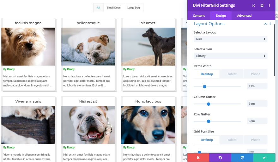Click the Items Width slider handle
Screen dimensions: 278x162
coord(204,87)
